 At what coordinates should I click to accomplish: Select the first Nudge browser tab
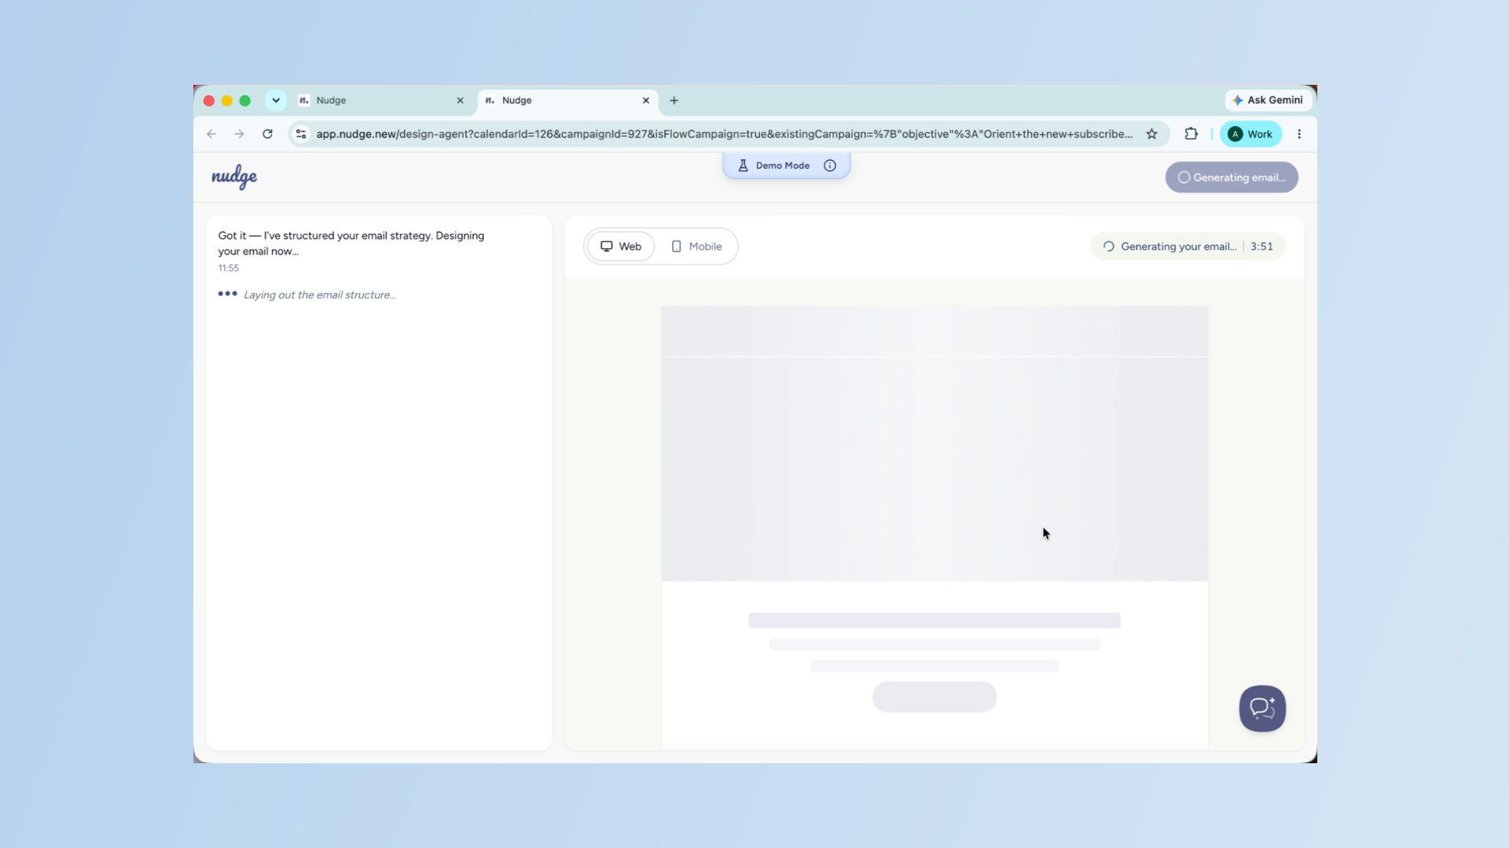click(381, 101)
